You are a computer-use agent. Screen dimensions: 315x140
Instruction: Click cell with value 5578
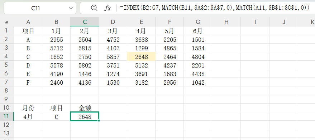(x=56, y=65)
